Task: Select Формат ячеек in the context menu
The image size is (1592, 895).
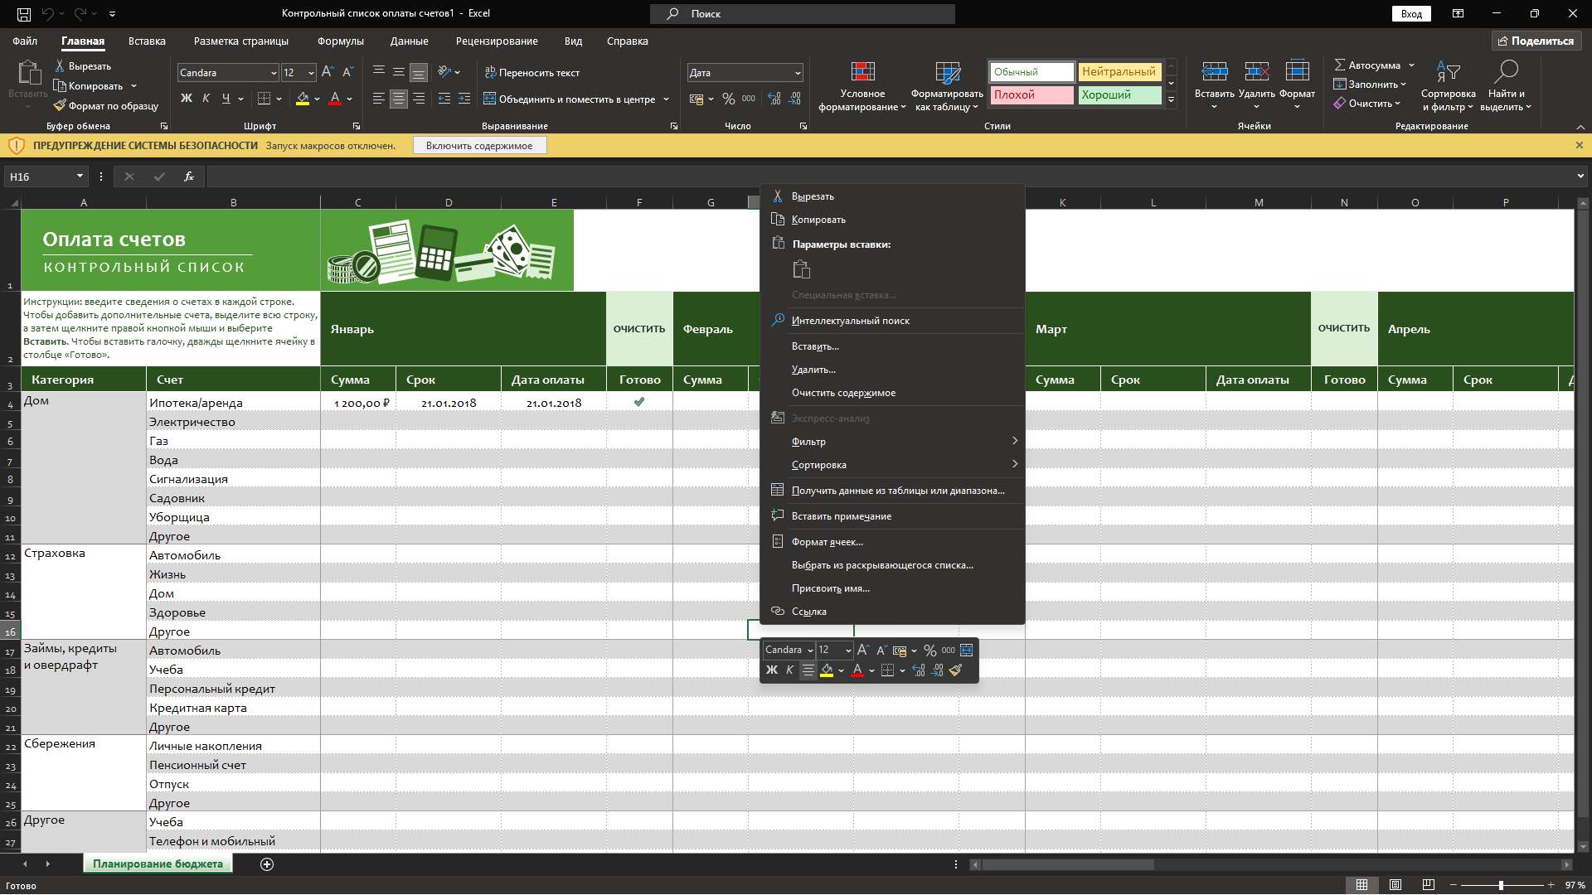Action: [x=827, y=542]
